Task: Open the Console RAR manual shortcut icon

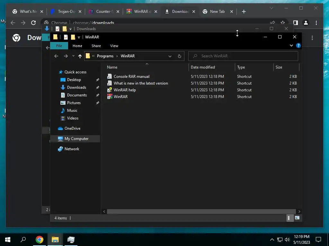Action: (110, 76)
